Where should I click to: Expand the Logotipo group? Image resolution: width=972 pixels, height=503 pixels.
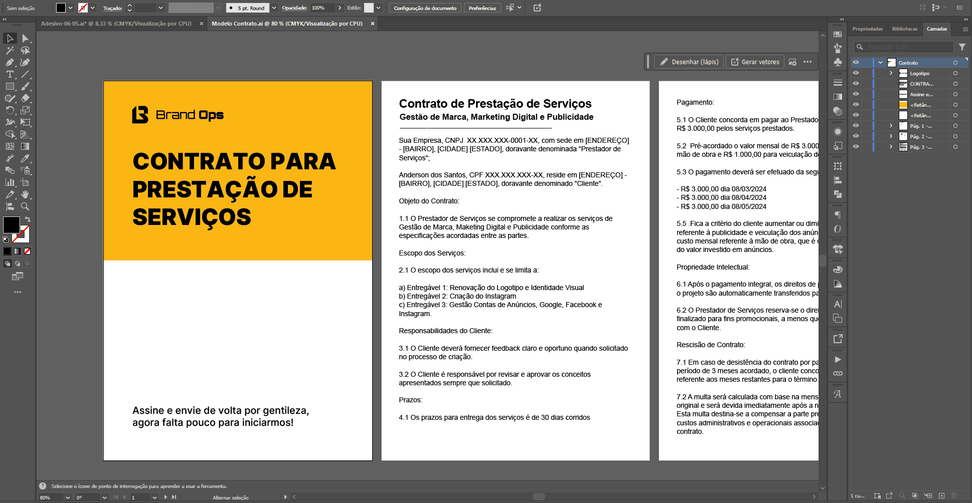pyautogui.click(x=891, y=73)
